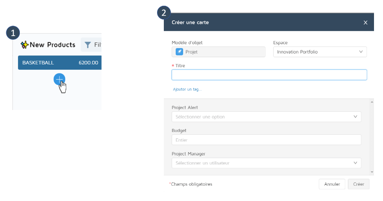
Task: Click the scrollbar up arrow in dialog
Action: [x=371, y=102]
